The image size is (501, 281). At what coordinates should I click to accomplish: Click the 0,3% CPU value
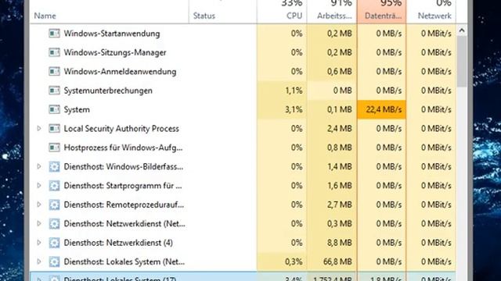tap(294, 262)
